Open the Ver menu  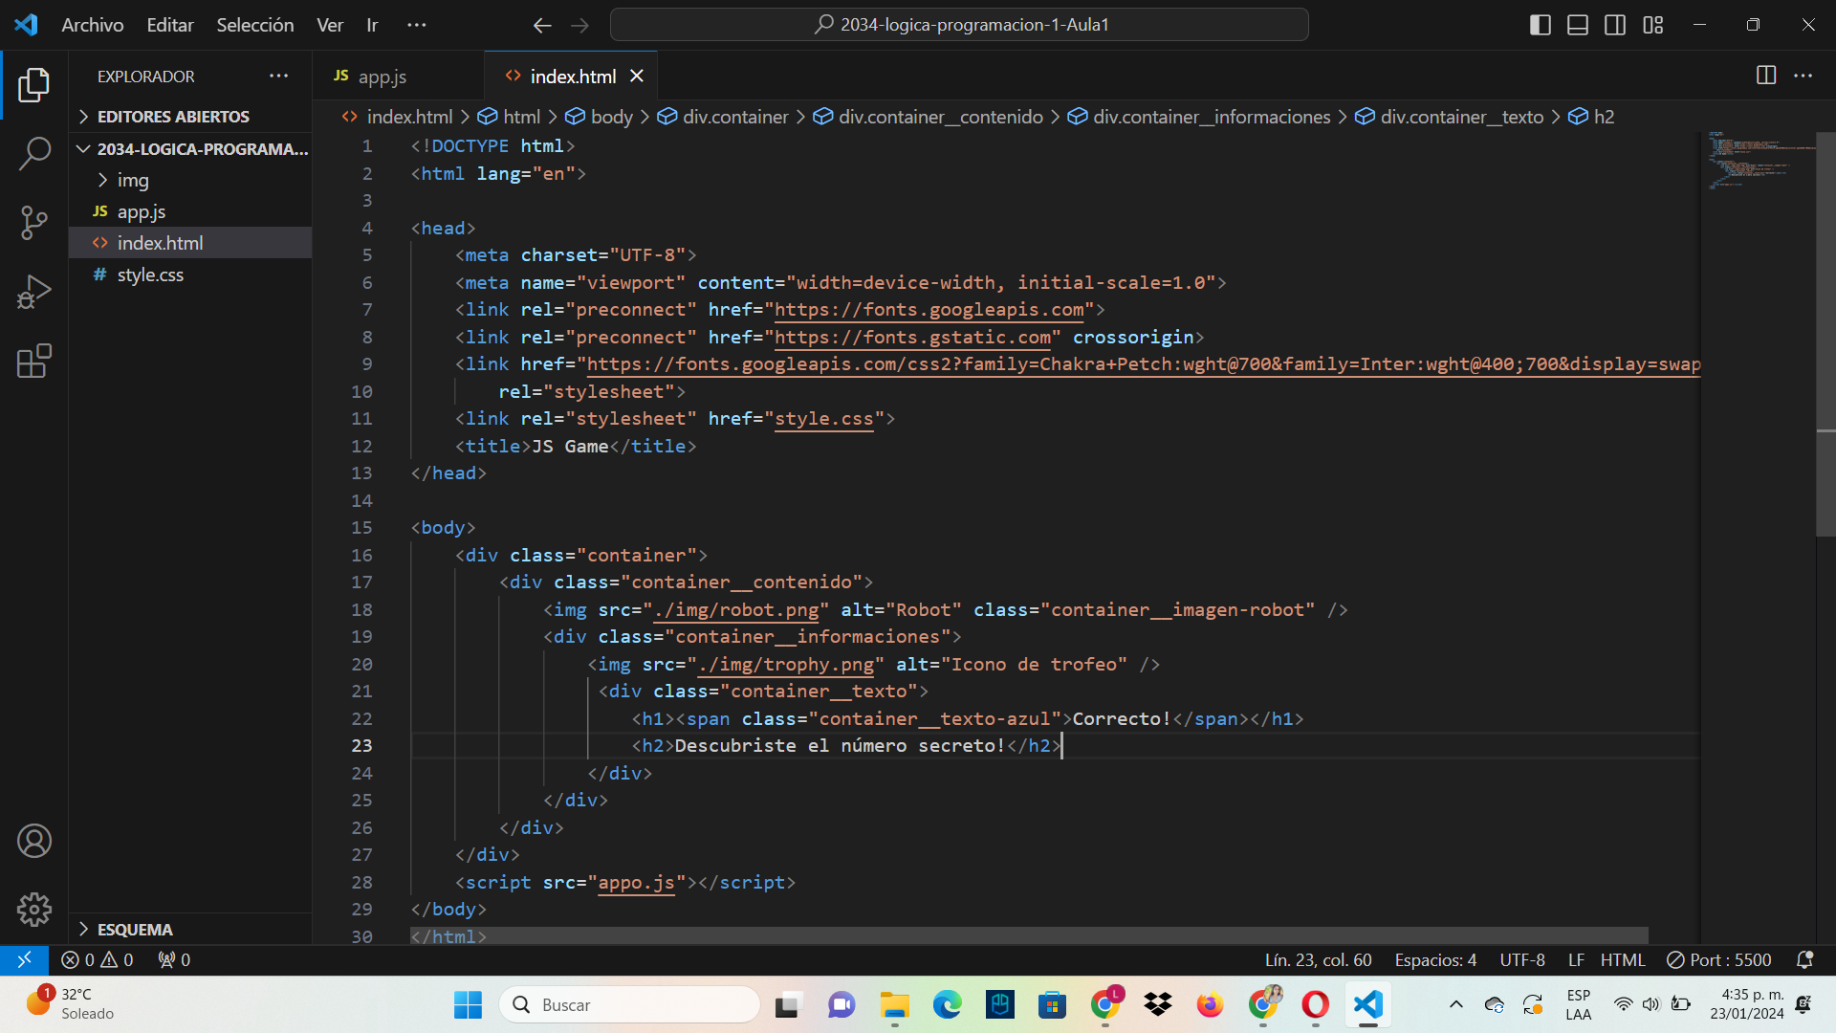(330, 25)
